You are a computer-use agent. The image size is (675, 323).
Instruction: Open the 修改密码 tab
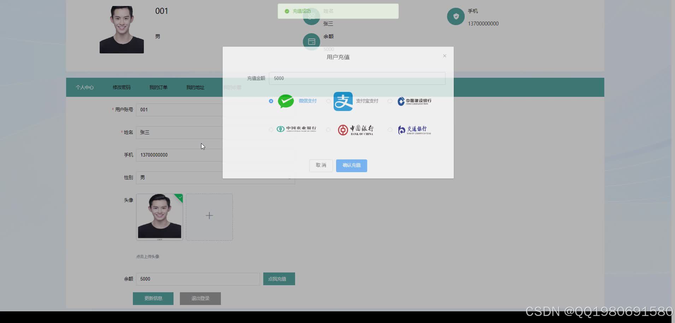tap(122, 87)
